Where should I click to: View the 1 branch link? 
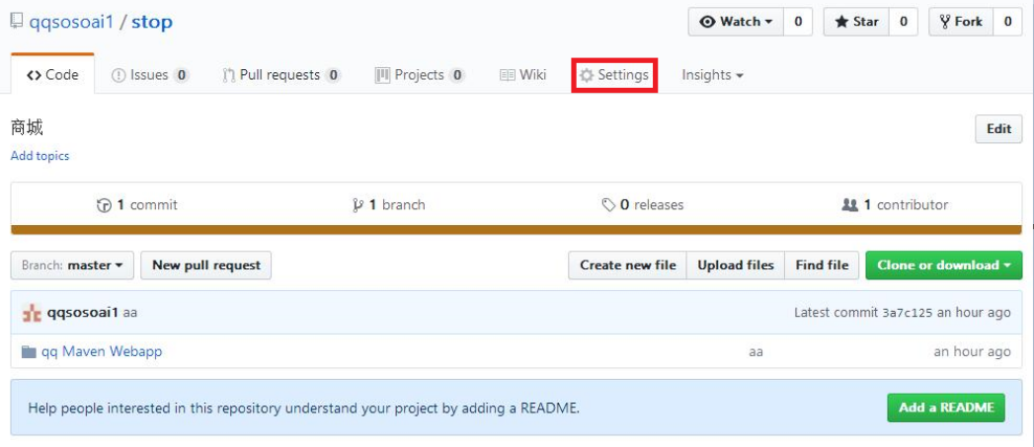click(x=389, y=205)
